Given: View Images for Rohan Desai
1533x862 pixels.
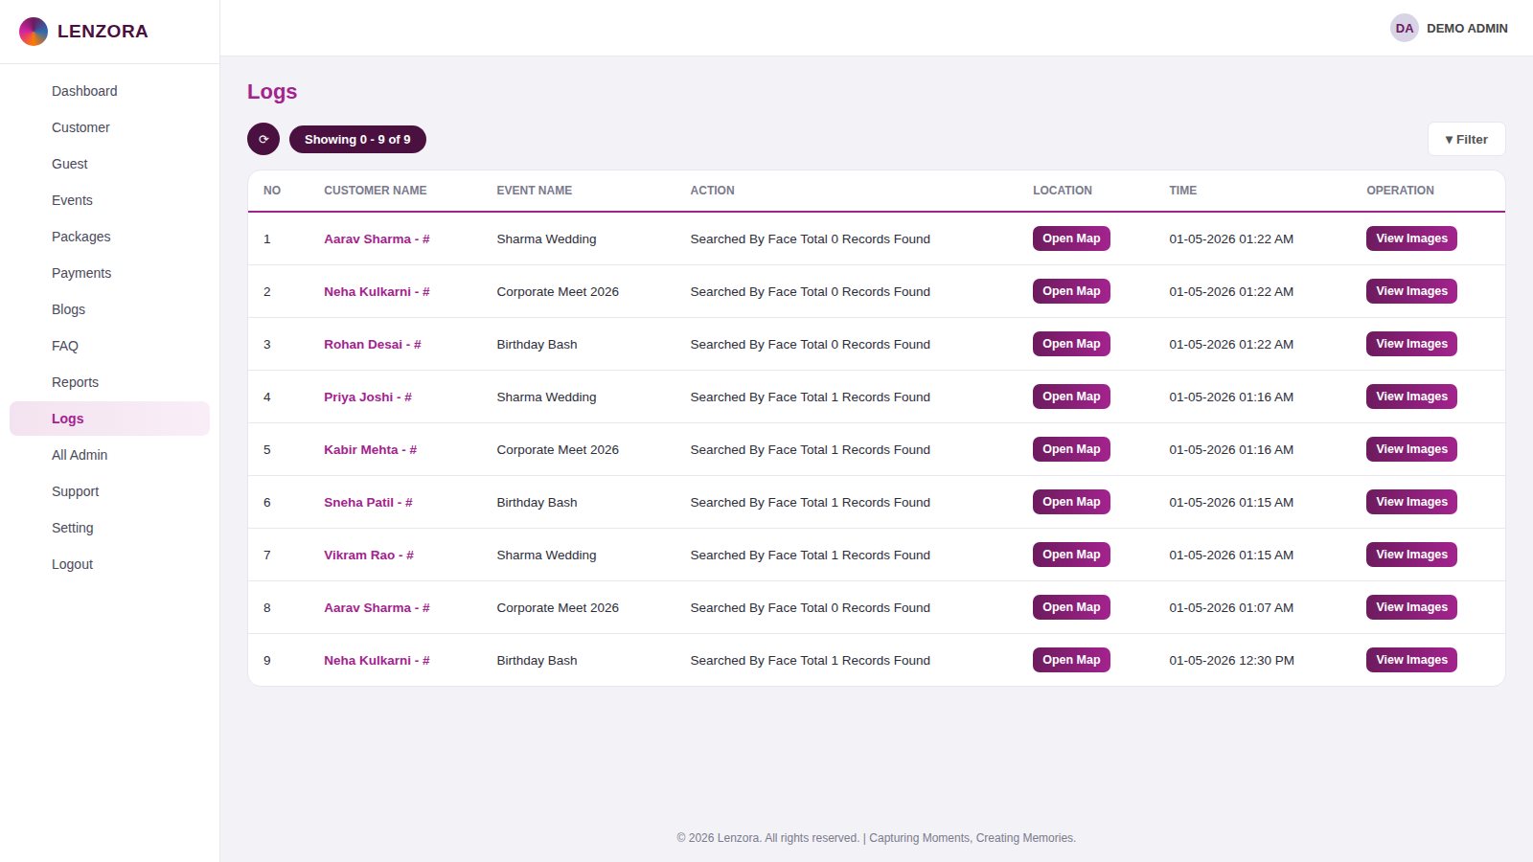Looking at the screenshot, I should pyautogui.click(x=1411, y=344).
